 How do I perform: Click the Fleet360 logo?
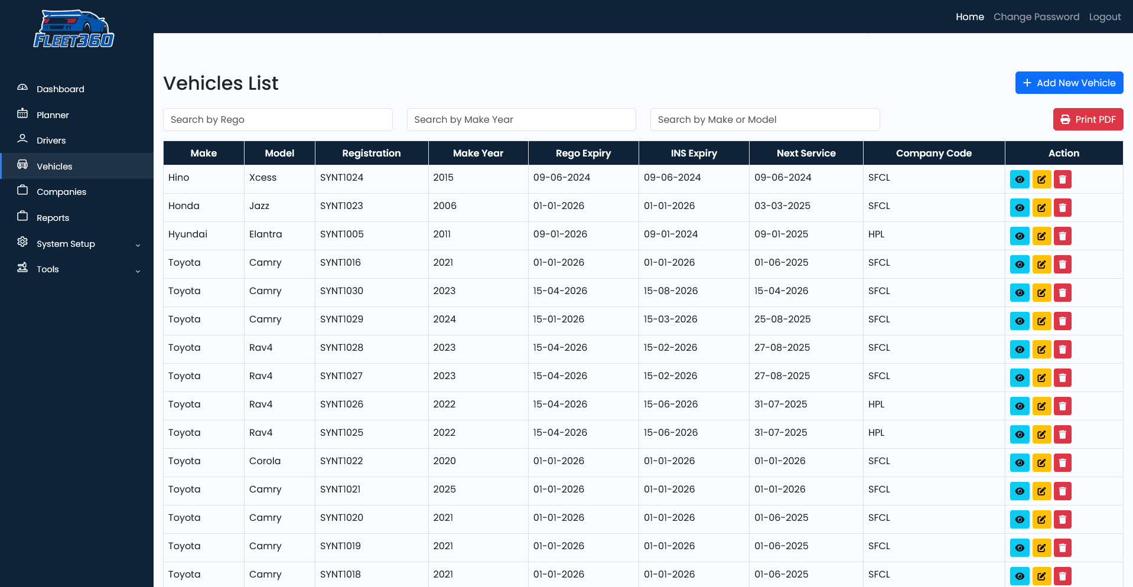74,29
